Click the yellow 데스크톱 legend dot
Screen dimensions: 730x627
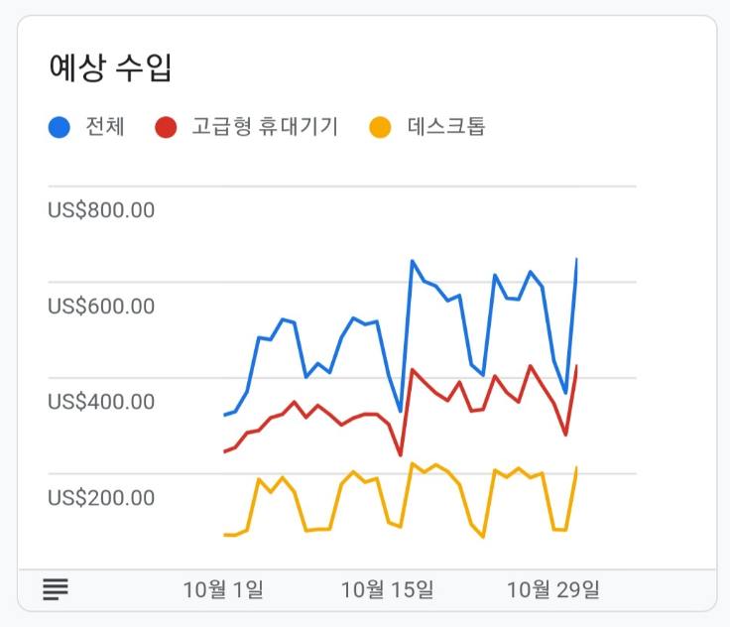pos(380,127)
